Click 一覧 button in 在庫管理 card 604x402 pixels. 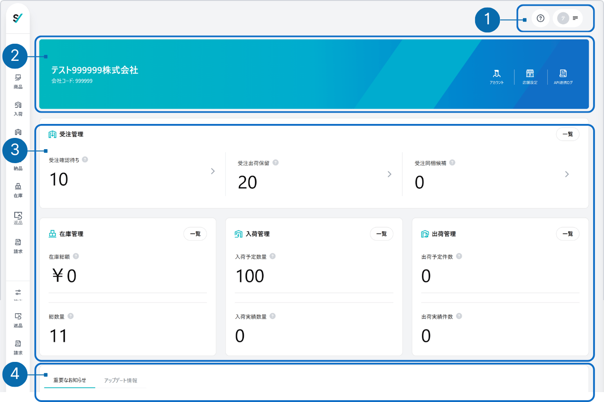coord(195,234)
